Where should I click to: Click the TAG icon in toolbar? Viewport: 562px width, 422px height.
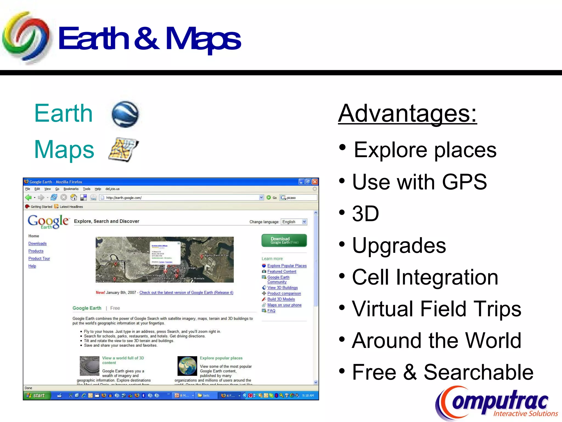coord(93,198)
